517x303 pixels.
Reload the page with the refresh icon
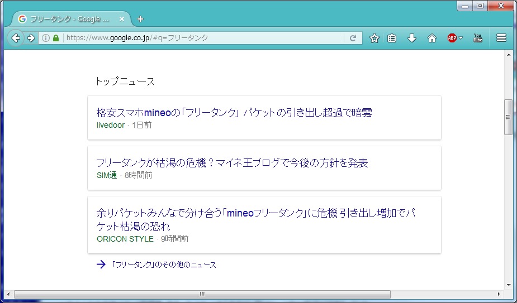tap(353, 38)
